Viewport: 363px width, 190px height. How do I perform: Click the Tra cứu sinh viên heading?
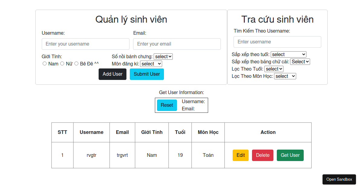click(277, 19)
